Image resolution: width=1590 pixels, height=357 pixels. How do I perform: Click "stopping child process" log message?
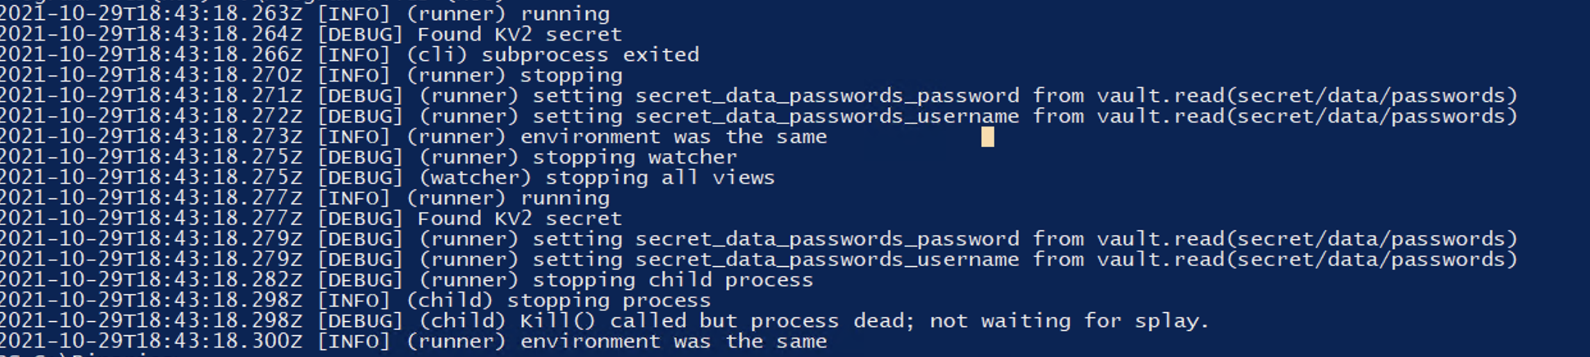pos(673,280)
